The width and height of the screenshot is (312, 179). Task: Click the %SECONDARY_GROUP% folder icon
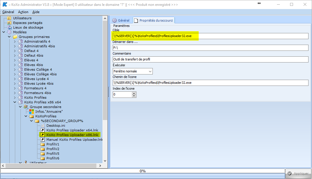(37, 121)
